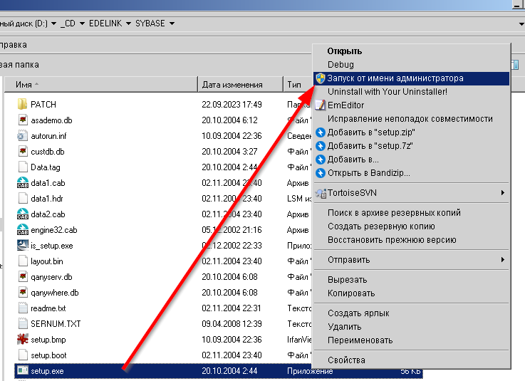
Task: Select Свойства in the context menu
Action: (346, 360)
